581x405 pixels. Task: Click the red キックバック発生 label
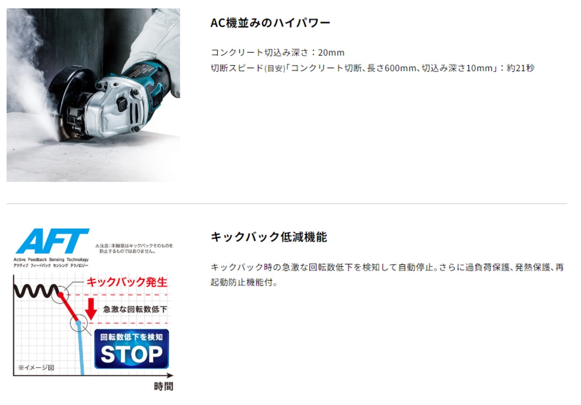click(127, 282)
